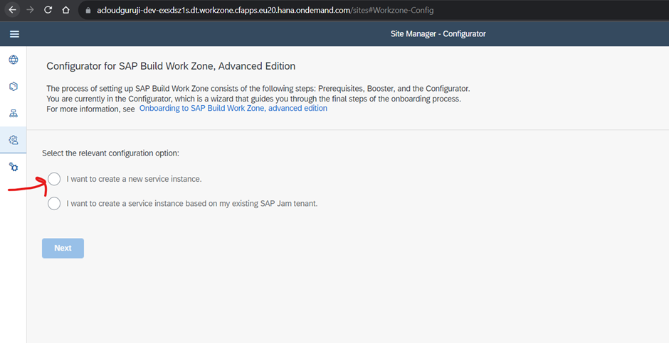Select the highlighted Configurator sidebar icon
This screenshot has width=669, height=343.
(x=14, y=140)
